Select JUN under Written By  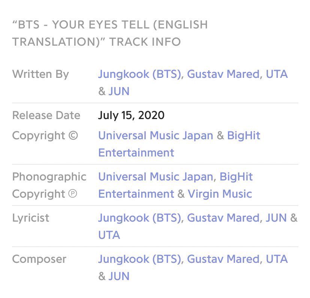[x=119, y=92]
